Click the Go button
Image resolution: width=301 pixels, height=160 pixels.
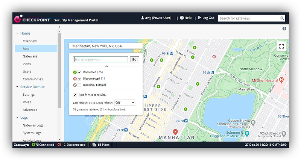pos(134,59)
